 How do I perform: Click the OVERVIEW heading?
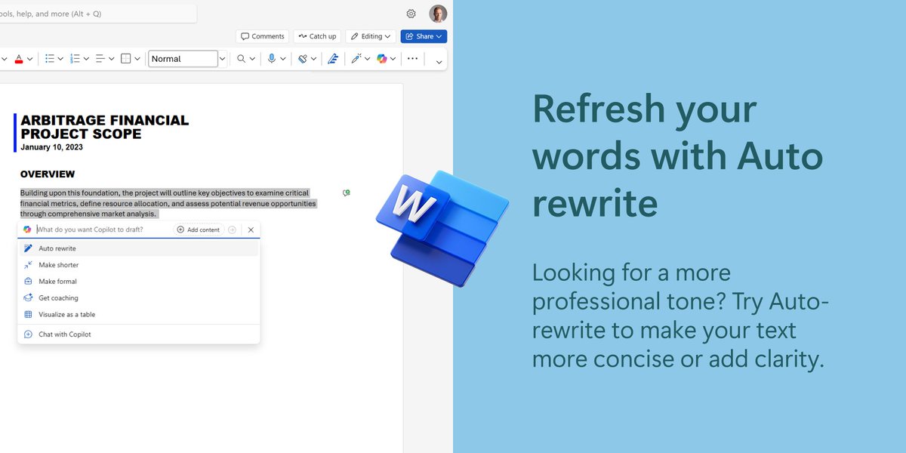[x=48, y=174]
